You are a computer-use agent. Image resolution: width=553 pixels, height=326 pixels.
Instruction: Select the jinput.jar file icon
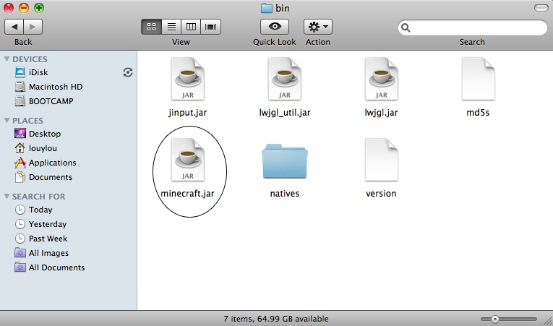pos(188,79)
